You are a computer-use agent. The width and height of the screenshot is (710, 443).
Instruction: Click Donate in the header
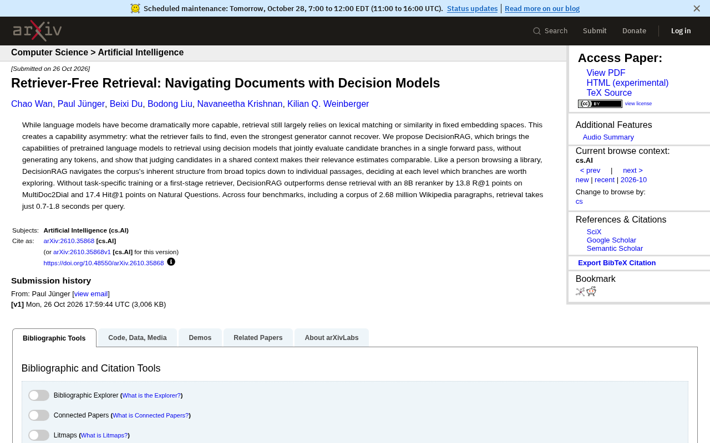click(x=634, y=31)
